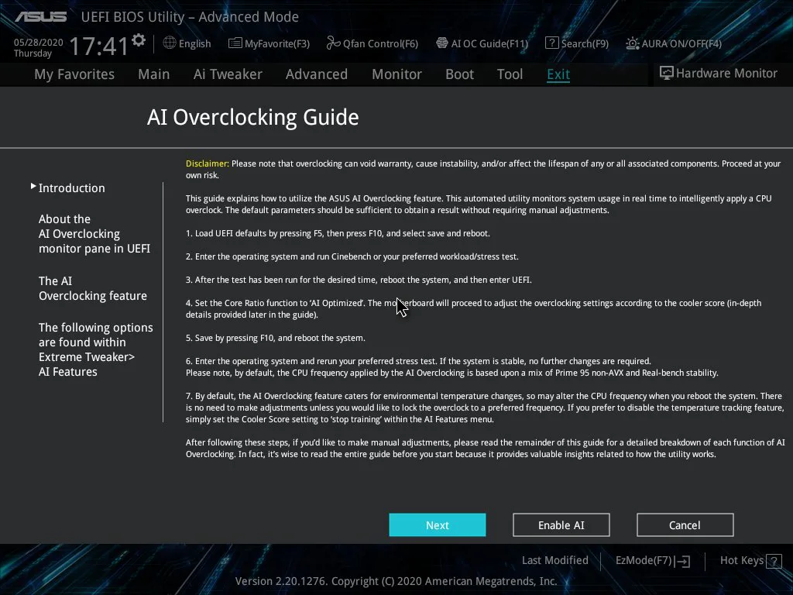Open 'The AI Overclocking feature' section
The image size is (793, 595).
[92, 288]
